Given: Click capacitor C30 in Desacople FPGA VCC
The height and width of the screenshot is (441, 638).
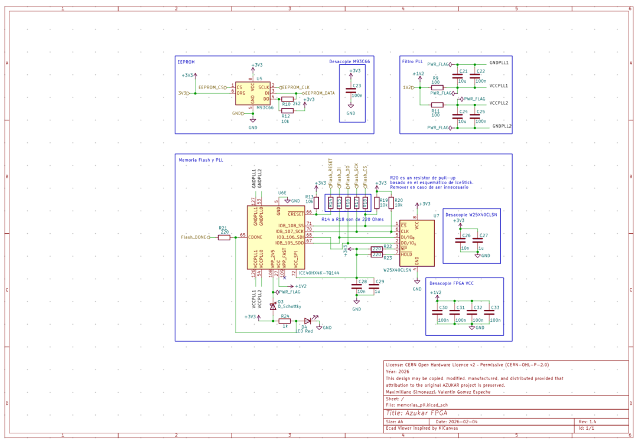Looking at the screenshot, I should 437,312.
